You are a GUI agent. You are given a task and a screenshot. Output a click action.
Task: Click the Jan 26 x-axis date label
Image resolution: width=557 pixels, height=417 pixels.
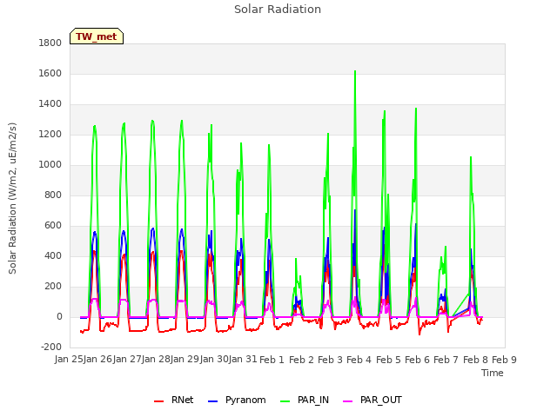click(x=98, y=360)
